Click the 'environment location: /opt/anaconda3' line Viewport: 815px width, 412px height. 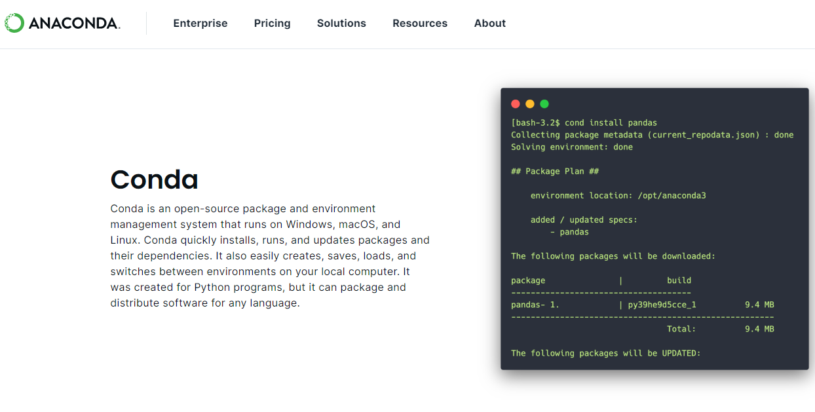pyautogui.click(x=618, y=195)
